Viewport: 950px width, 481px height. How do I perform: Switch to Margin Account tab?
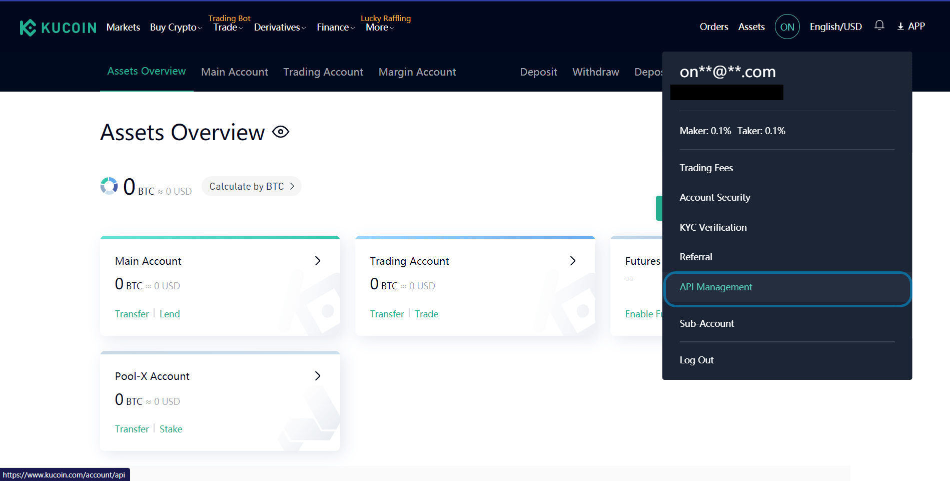[417, 72]
